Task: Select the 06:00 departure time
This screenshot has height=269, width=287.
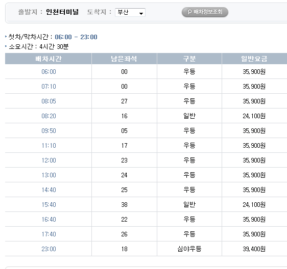Action: (49, 72)
